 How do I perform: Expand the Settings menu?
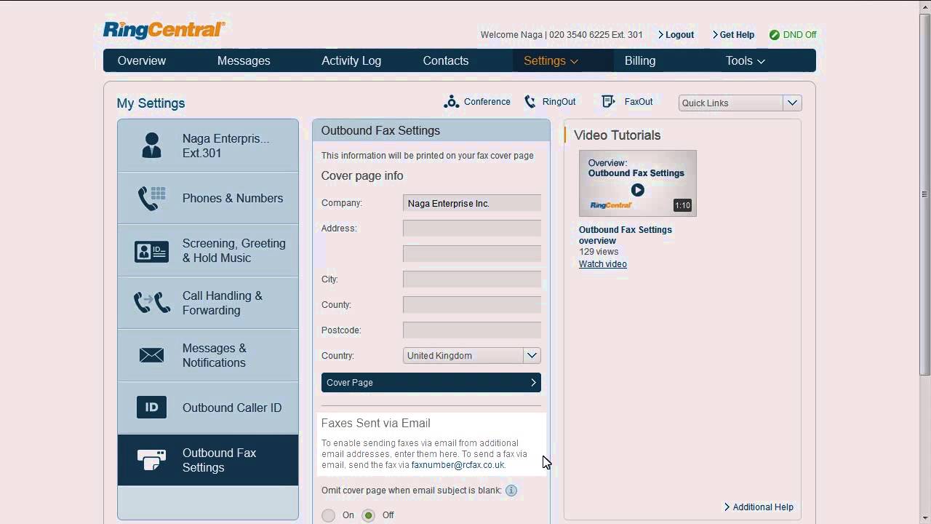(551, 61)
